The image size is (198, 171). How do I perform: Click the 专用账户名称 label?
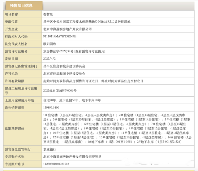[15, 157]
